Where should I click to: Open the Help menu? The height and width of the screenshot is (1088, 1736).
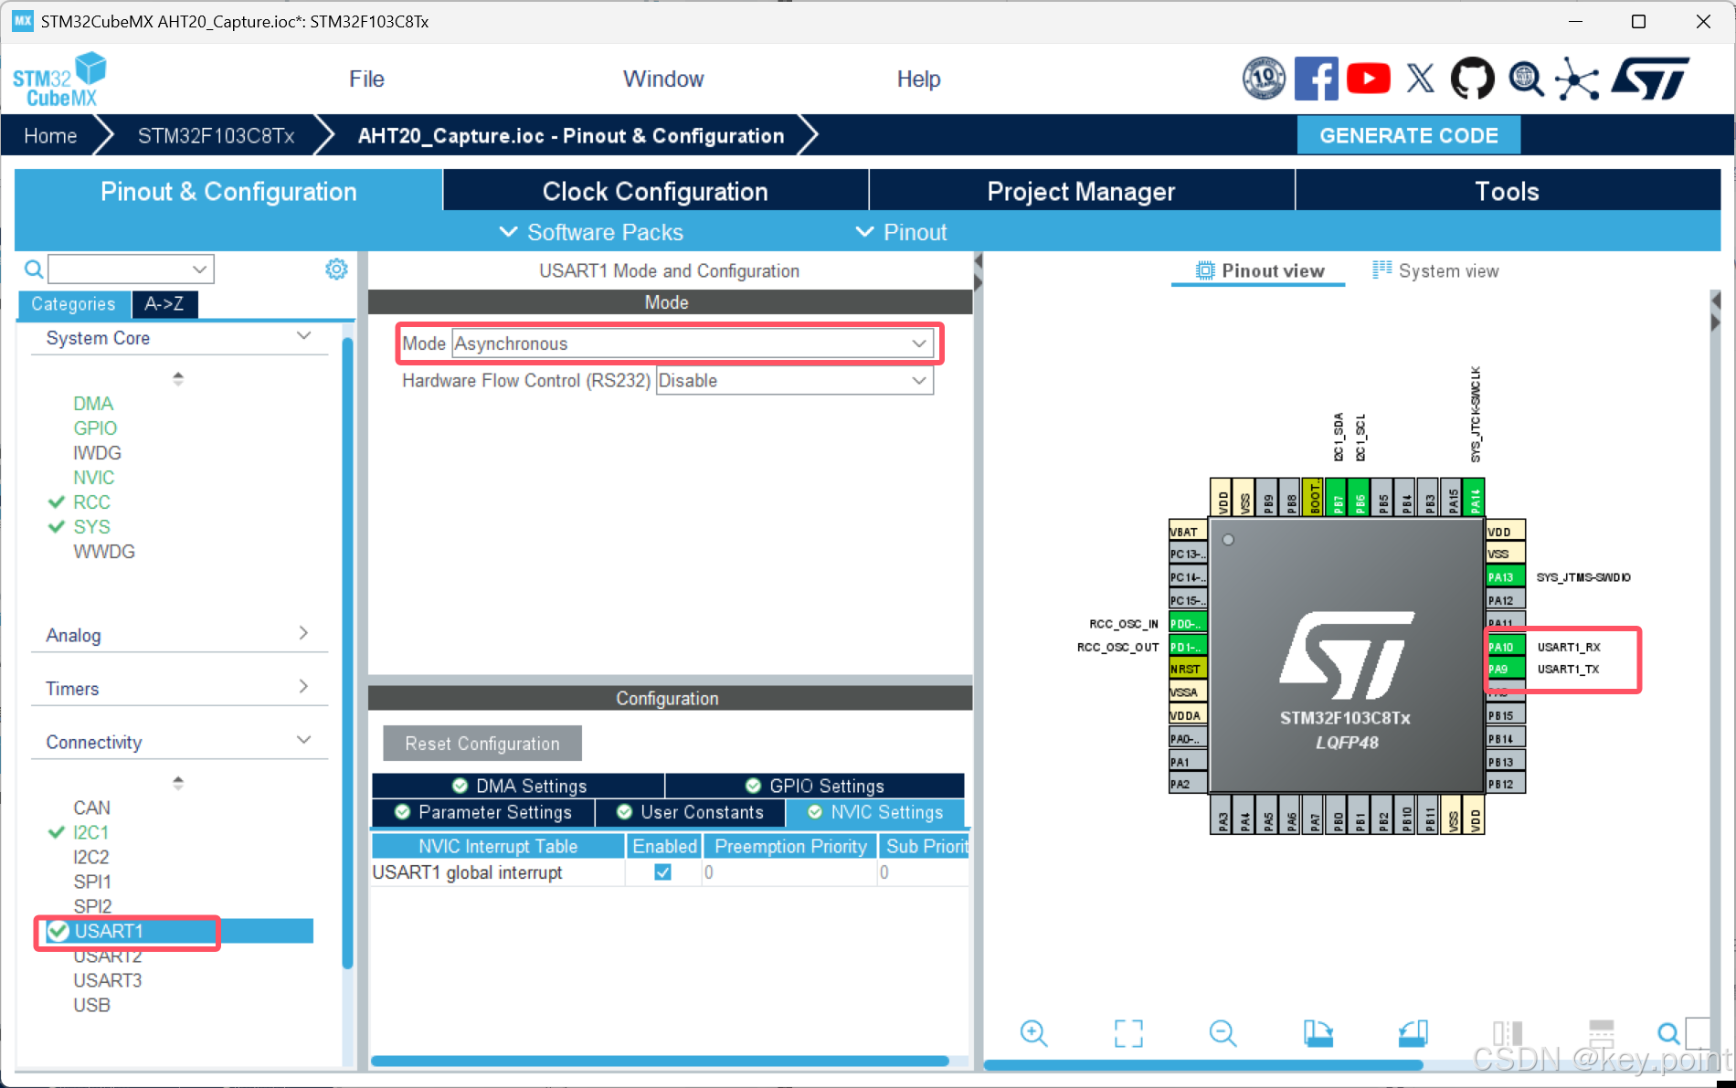pos(918,79)
